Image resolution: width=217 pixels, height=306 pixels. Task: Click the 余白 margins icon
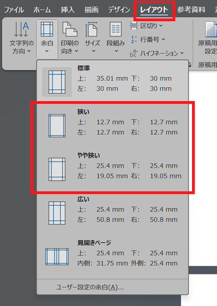[x=47, y=29]
